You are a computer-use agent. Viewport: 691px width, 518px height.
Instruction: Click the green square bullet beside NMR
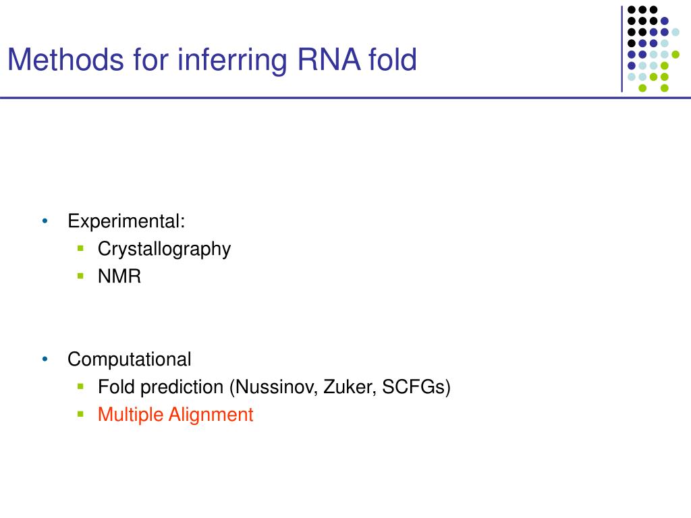pyautogui.click(x=80, y=276)
